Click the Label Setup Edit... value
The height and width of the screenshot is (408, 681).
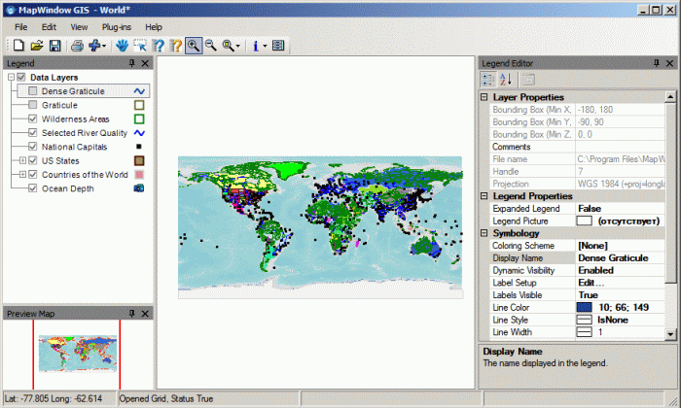pyautogui.click(x=621, y=283)
